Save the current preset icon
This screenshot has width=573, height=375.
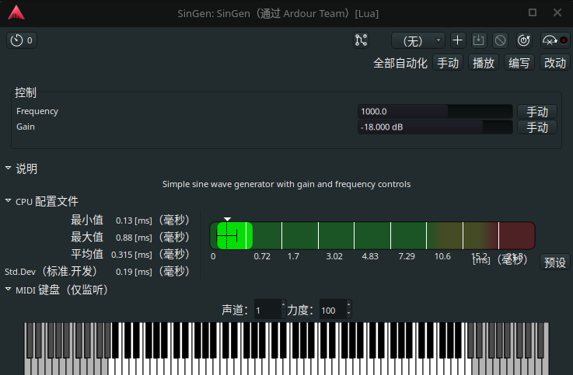point(478,40)
